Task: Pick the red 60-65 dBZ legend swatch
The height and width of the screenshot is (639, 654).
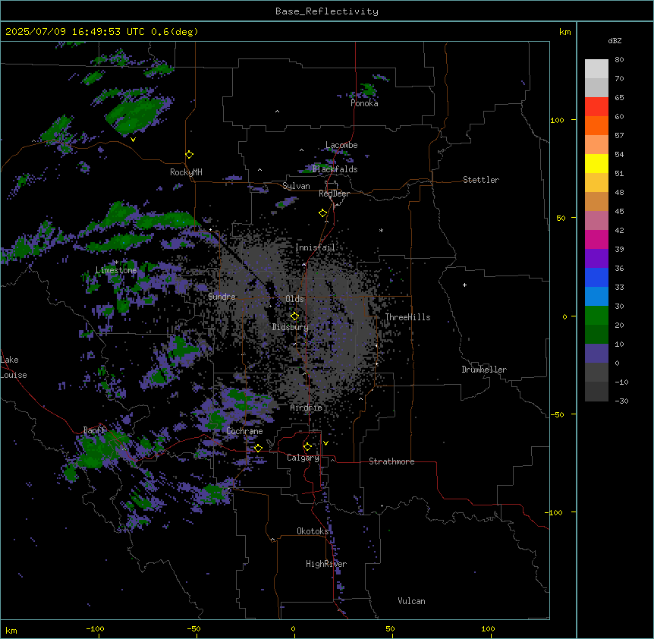Action: click(596, 107)
